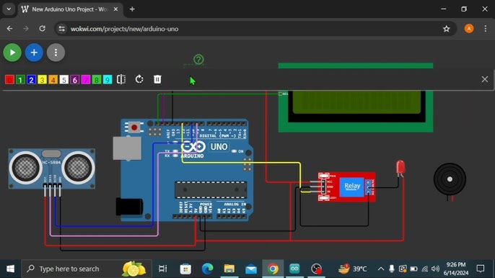Rotate the selection using the rotate icon
495x278 pixels.
coord(139,79)
